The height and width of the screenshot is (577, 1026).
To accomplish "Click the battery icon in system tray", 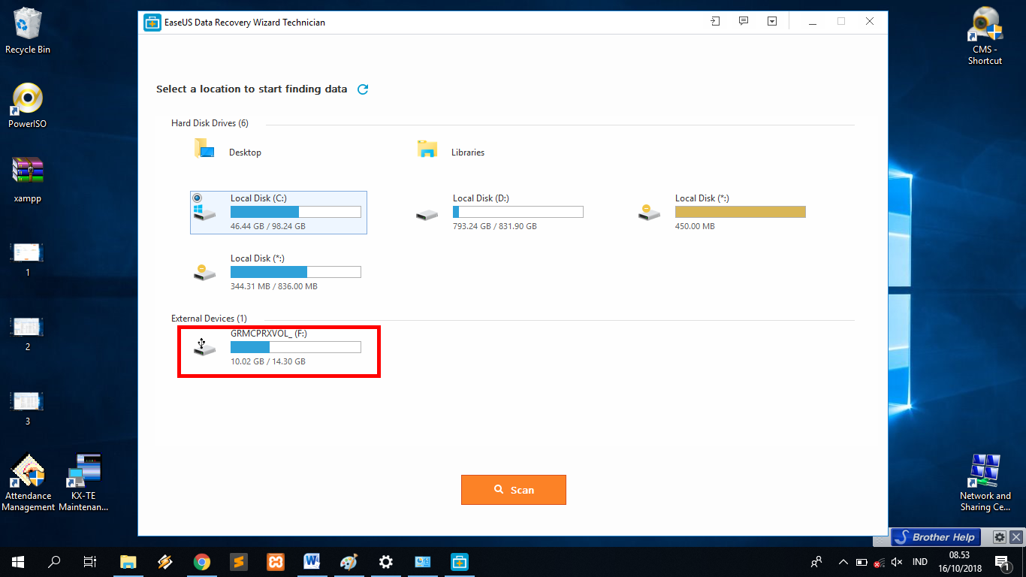I will 861,561.
